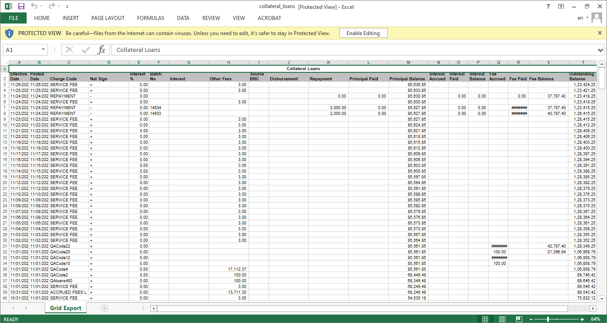
Task: Select the Grid Export sheet tab
Action: [66, 308]
